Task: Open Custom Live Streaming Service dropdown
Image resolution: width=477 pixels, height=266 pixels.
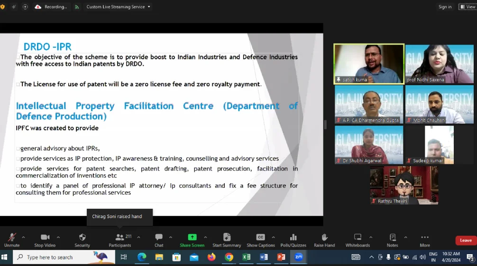Action: [118, 7]
